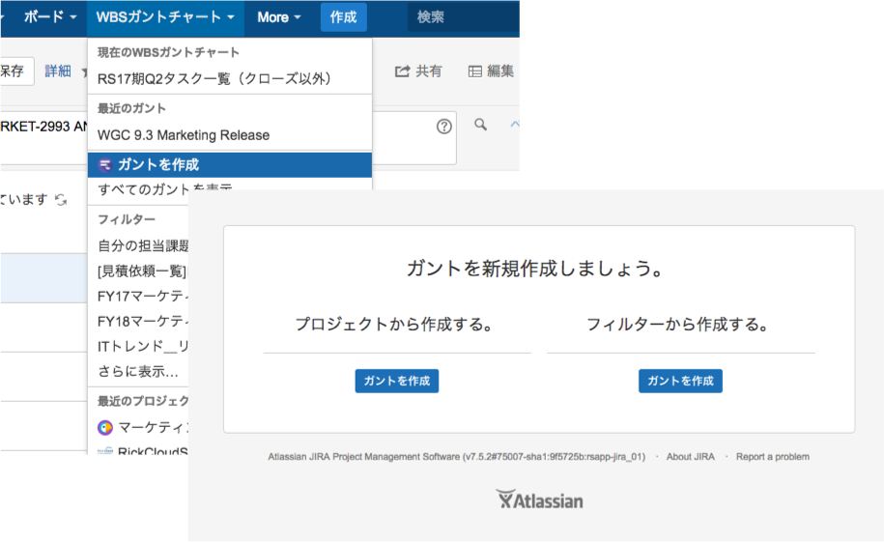Open the 詳細 link
Image resolution: width=884 pixels, height=542 pixels.
(x=58, y=71)
